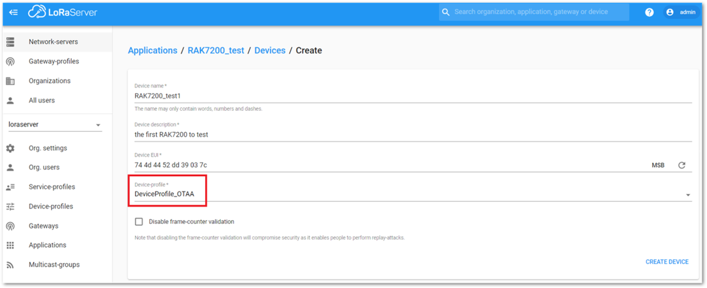Generate a random Device EUI with the refresh icon
707x288 pixels.
click(x=682, y=165)
